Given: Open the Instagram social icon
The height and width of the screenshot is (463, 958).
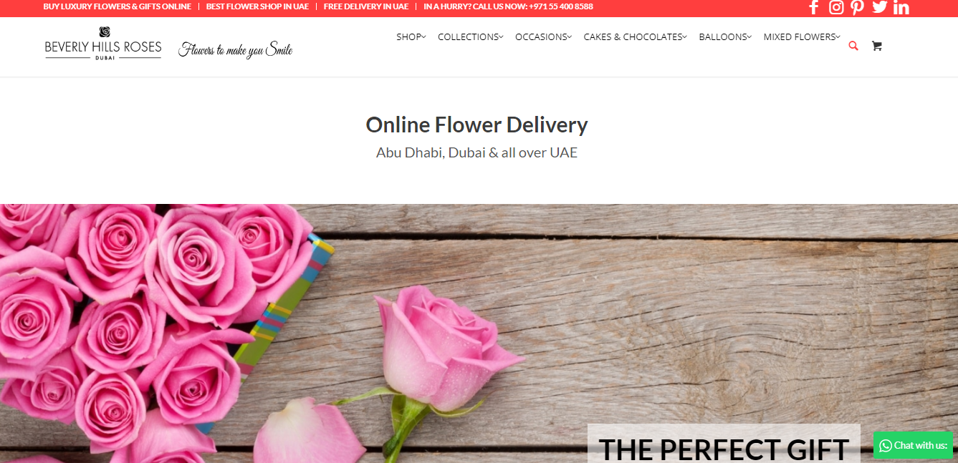Looking at the screenshot, I should coord(836,7).
